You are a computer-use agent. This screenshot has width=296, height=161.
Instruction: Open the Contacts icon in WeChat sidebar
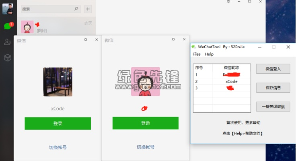[x=7, y=41]
